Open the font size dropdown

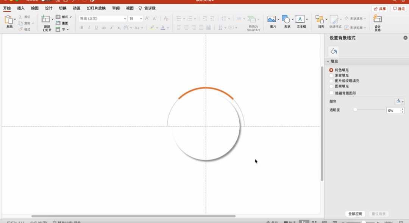[x=141, y=19]
